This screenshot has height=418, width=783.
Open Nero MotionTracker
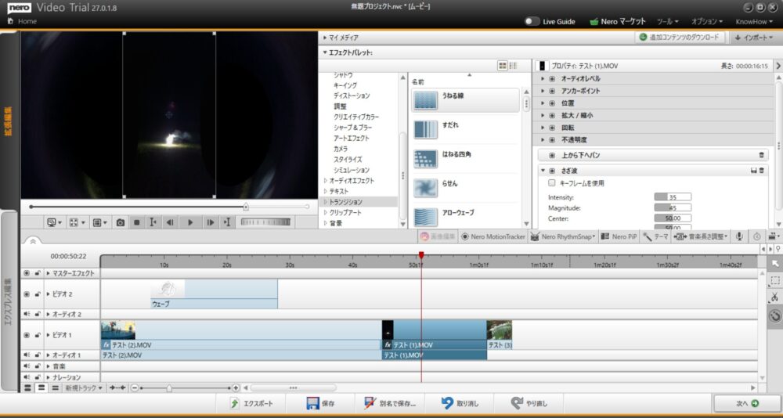[493, 236]
